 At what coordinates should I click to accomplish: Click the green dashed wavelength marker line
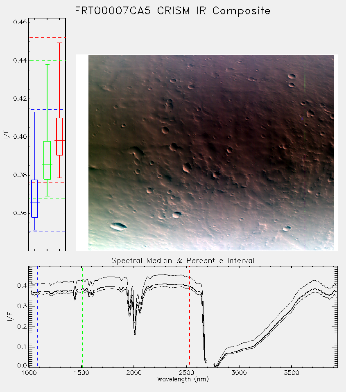[x=82, y=317]
